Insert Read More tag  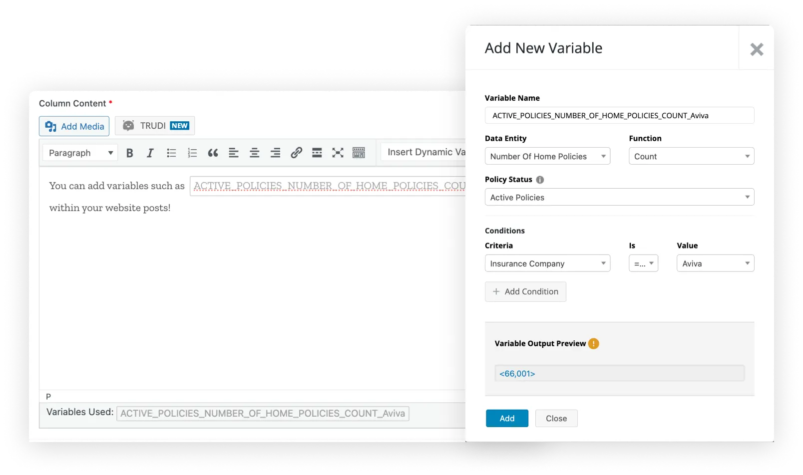317,153
